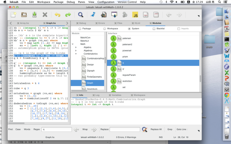The width and height of the screenshot is (231, 144).
Task: Select the Workspace radio button
Action: [104, 29]
